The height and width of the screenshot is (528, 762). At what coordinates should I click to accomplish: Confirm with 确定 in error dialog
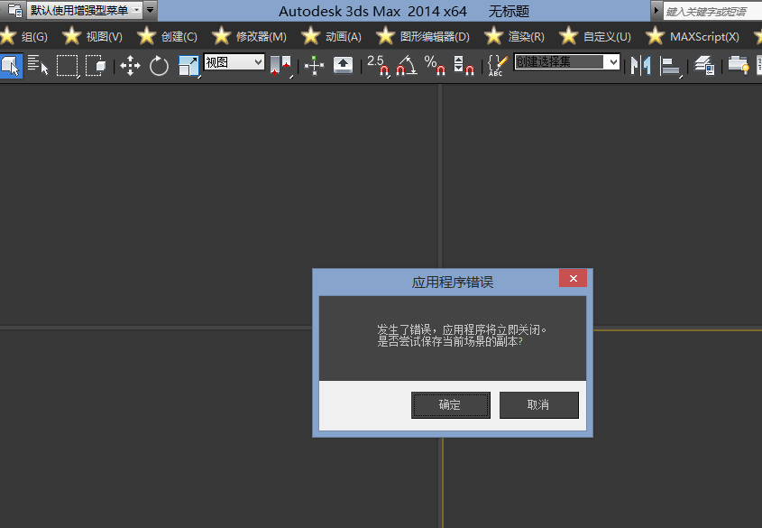451,405
